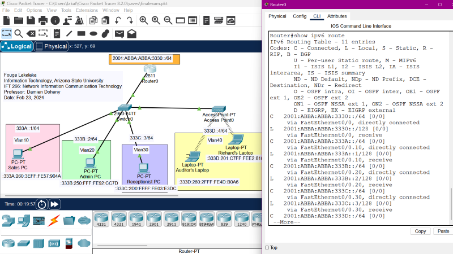Image resolution: width=453 pixels, height=254 pixels.
Task: Fast forward simulation time
Action: tap(54, 204)
